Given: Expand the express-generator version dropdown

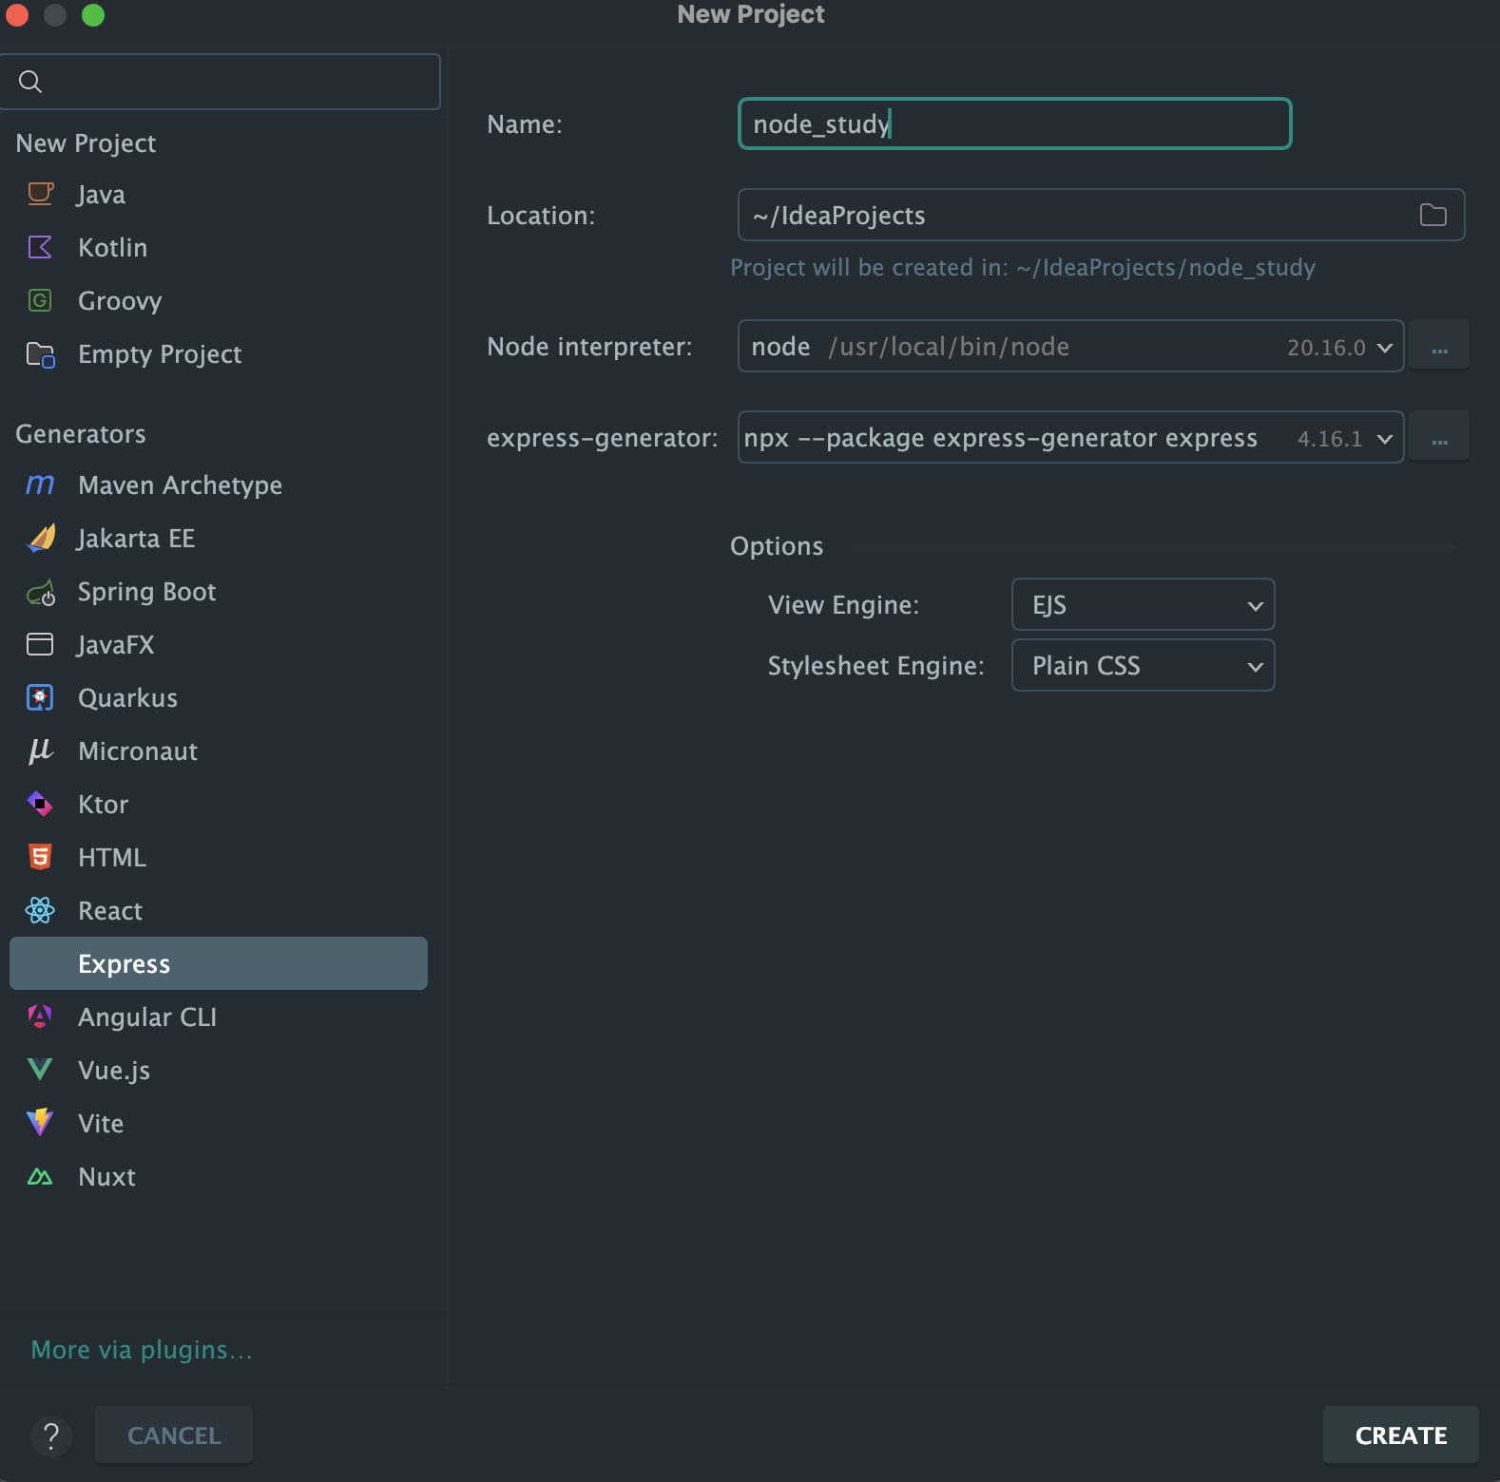Looking at the screenshot, I should (x=1385, y=439).
